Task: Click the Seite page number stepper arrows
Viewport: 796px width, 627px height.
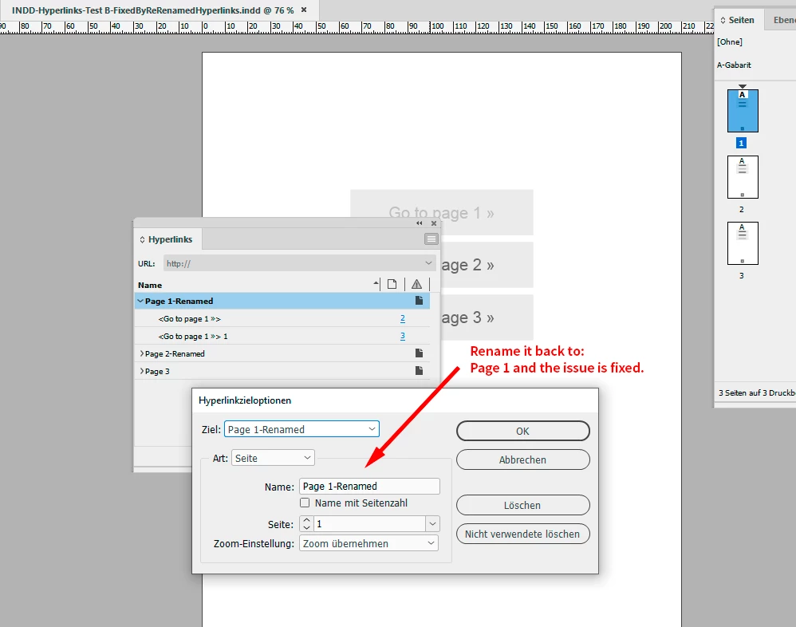Action: coord(306,524)
